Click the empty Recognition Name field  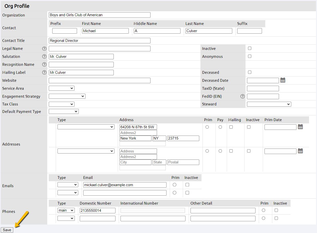tap(81, 65)
